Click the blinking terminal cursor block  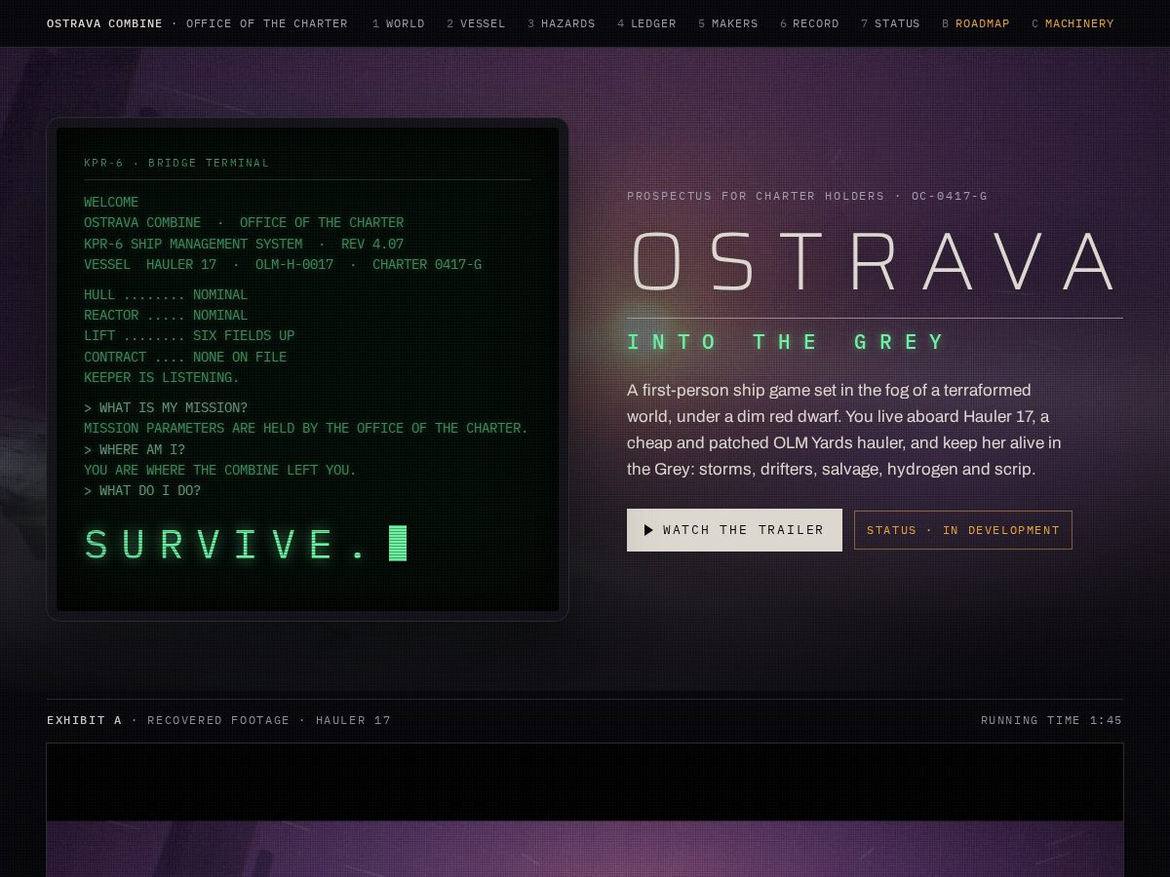398,543
